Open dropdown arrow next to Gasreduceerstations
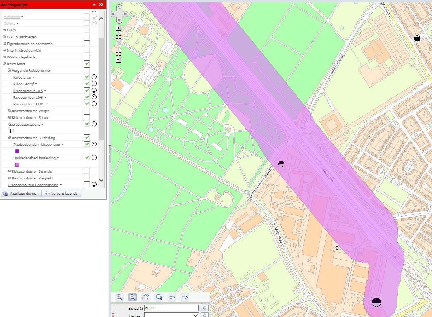Screen dimensions: 432x317 (x=42, y=125)
